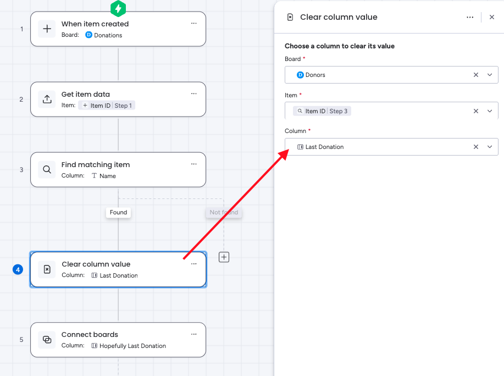
Task: Open options menu for Get item data
Action: [193, 94]
